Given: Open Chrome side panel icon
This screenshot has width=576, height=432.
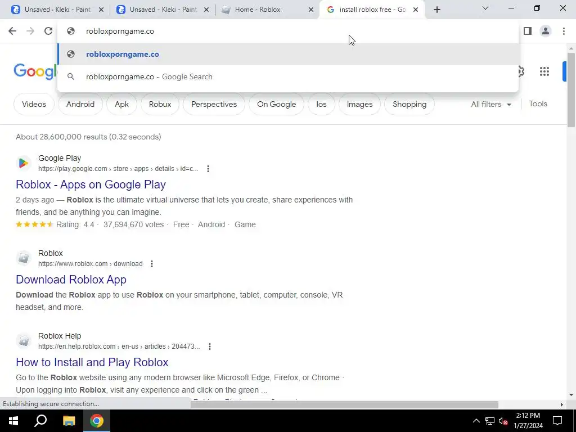Looking at the screenshot, I should (528, 31).
